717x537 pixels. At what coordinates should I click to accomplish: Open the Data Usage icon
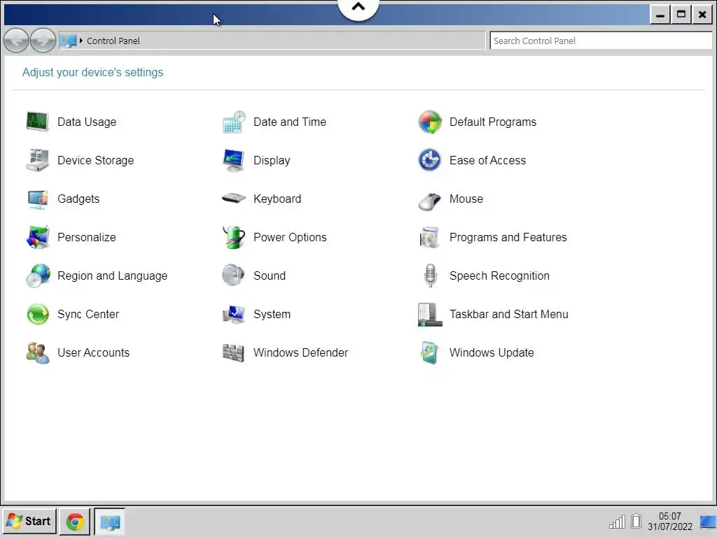[x=38, y=122]
